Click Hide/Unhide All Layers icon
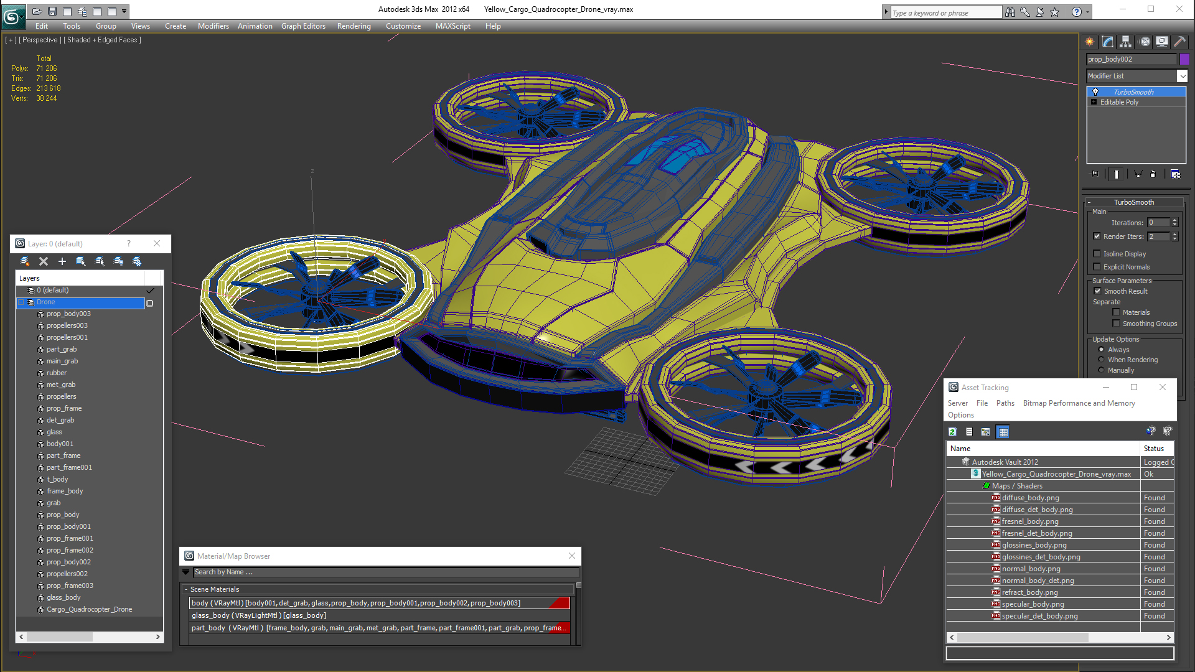The image size is (1195, 672). click(118, 261)
